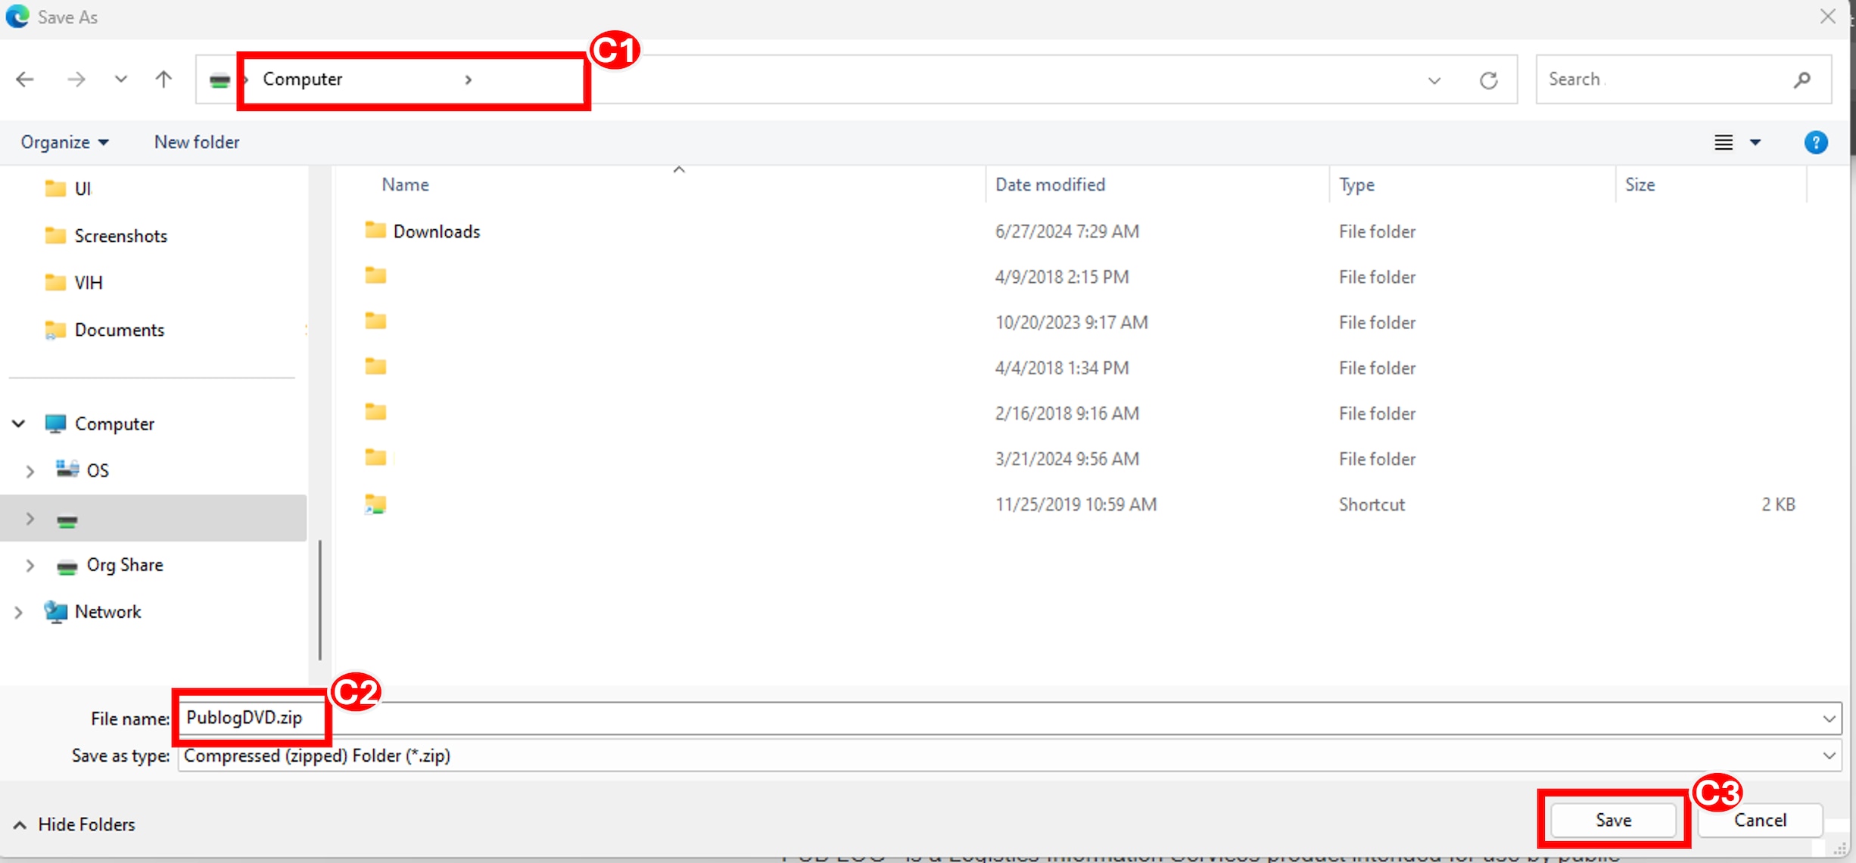This screenshot has height=863, width=1856.
Task: Click the Downloads folder icon
Action: coord(375,230)
